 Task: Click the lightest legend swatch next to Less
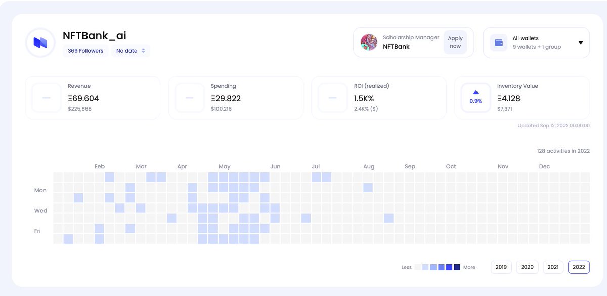tap(418, 267)
